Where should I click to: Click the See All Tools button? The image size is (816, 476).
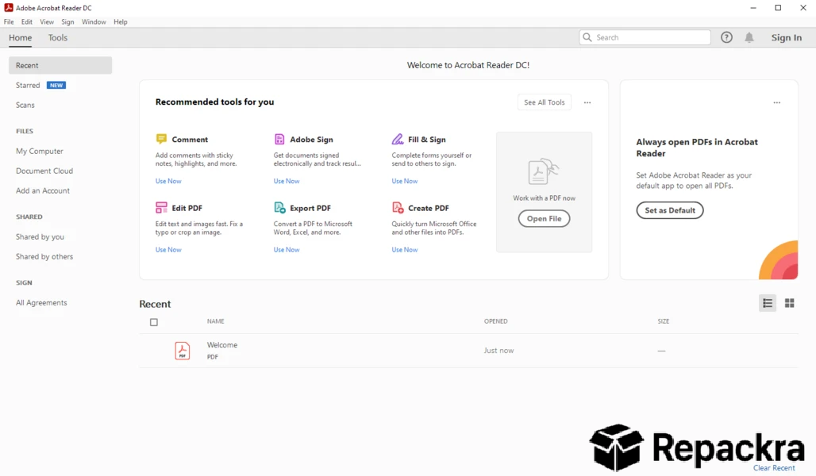(545, 102)
